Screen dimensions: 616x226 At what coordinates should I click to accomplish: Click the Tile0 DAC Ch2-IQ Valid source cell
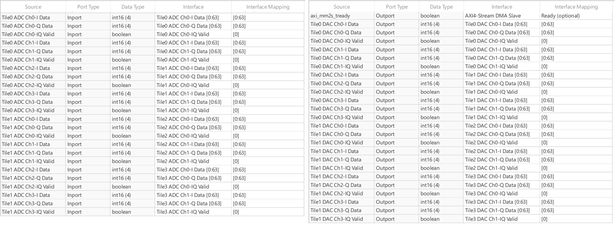tap(337, 92)
